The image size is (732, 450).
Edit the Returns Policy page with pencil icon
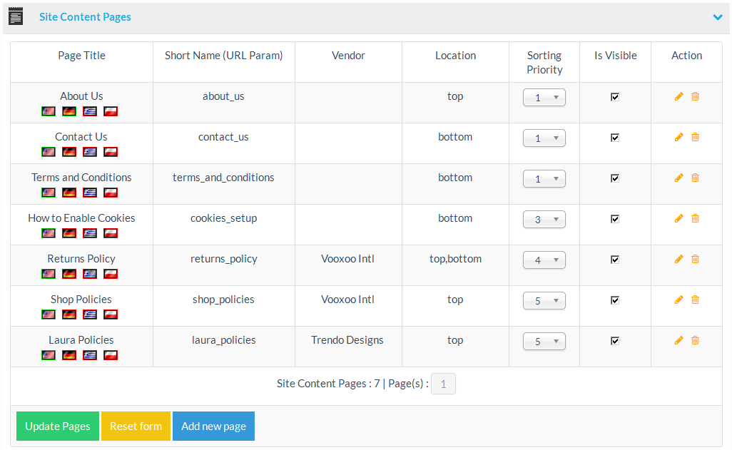(678, 260)
